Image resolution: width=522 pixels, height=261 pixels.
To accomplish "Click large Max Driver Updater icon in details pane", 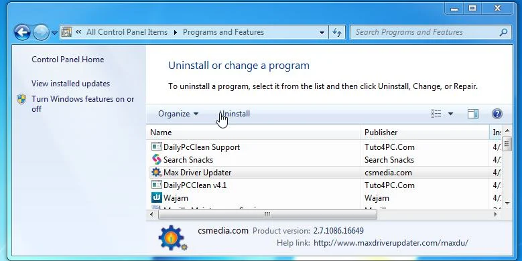I will tap(172, 238).
